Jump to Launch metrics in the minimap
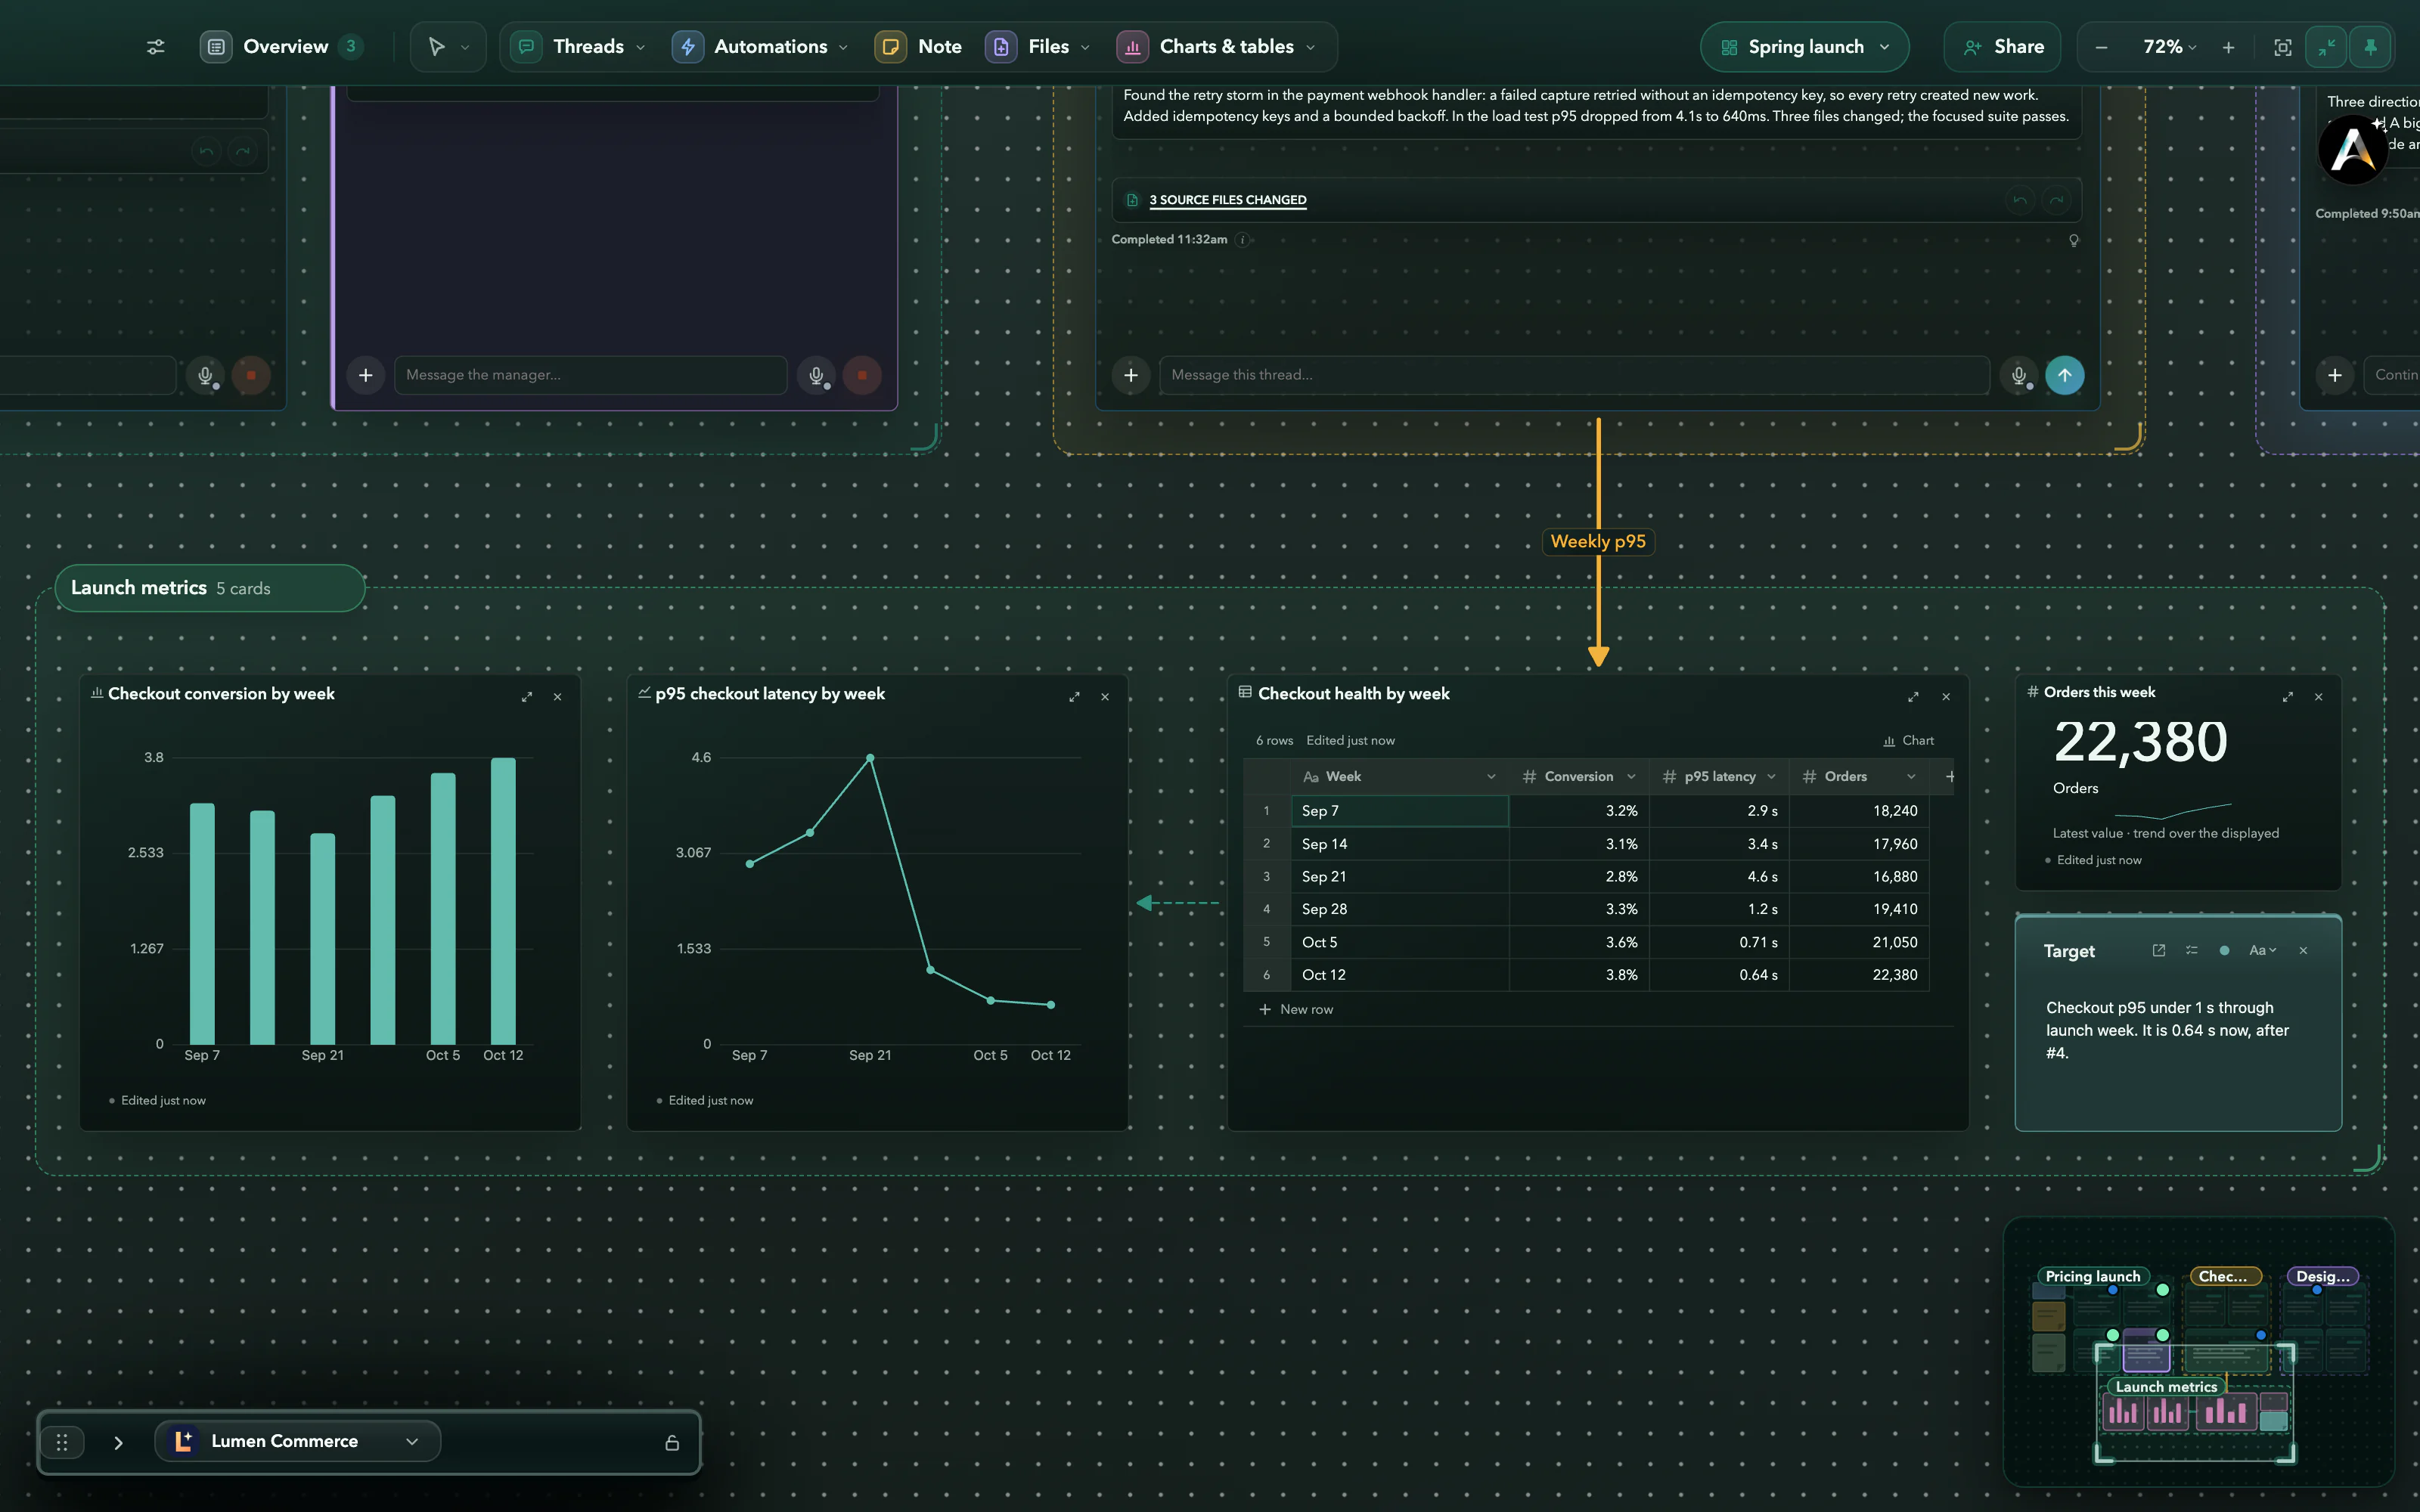 [x=2166, y=1386]
